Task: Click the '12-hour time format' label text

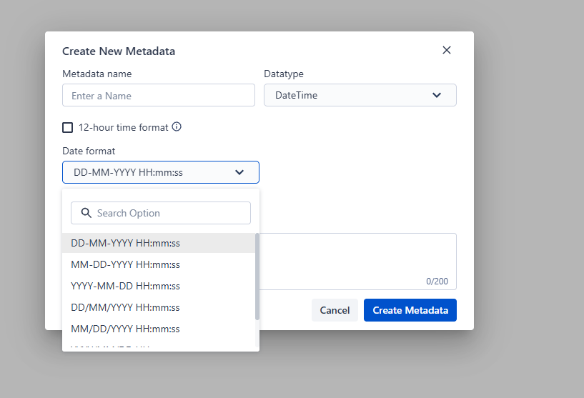Action: tap(123, 128)
